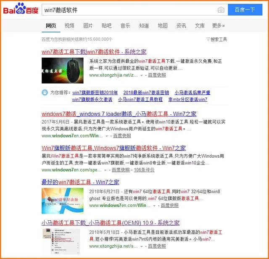Open result 小马激活工具下载 (OEM9) 10.9
The width and height of the screenshot is (269, 259).
click(x=111, y=223)
